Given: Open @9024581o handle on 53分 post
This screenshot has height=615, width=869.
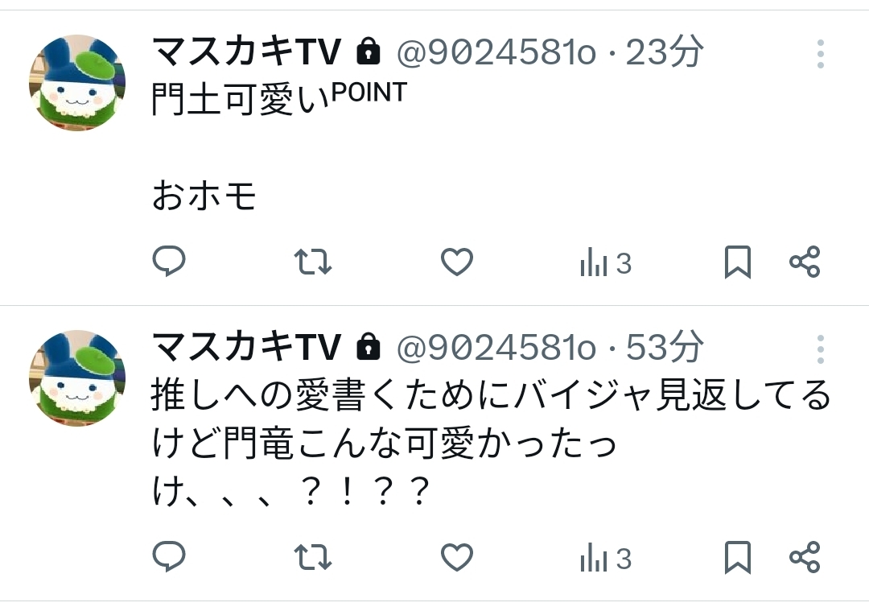Looking at the screenshot, I should (496, 349).
